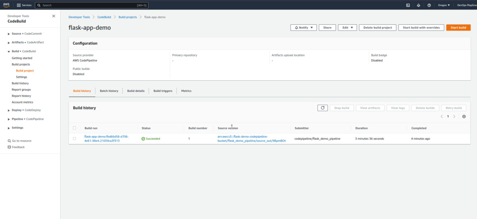Refresh the build history list
477x219 pixels.
pyautogui.click(x=322, y=108)
